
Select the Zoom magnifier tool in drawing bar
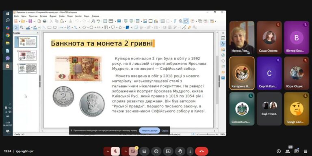[22, 28]
